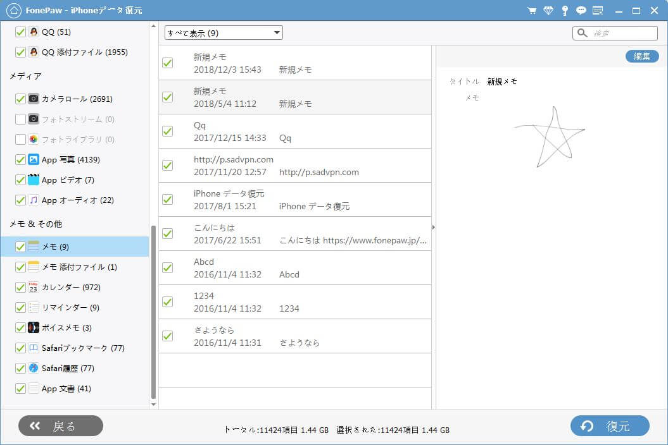Viewport: 668px width, 445px height.
Task: Click the メモ 添付ファイル notepad icon
Action: tap(34, 267)
